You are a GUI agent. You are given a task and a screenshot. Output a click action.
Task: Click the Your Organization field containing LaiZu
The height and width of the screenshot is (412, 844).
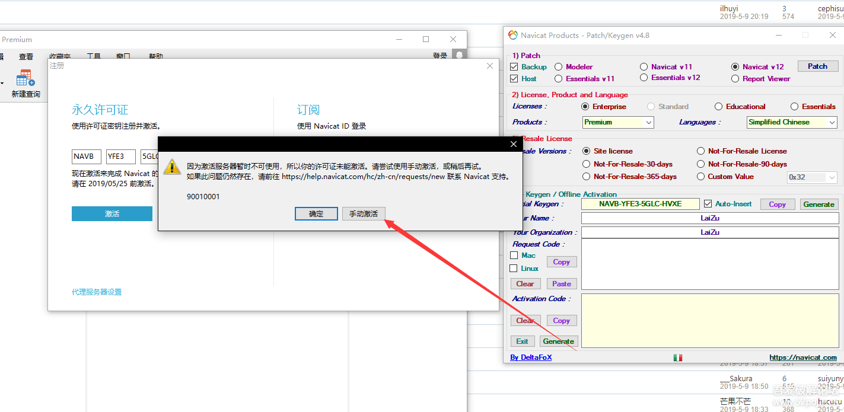click(710, 232)
